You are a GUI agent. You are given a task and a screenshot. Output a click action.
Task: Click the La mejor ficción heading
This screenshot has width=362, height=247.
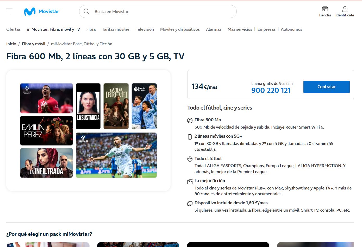pos(210,181)
